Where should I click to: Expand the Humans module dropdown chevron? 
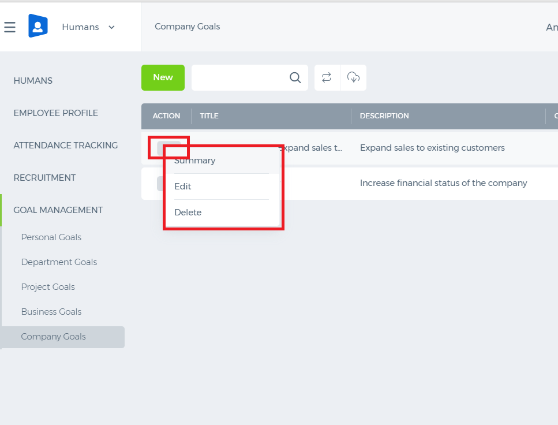click(111, 27)
